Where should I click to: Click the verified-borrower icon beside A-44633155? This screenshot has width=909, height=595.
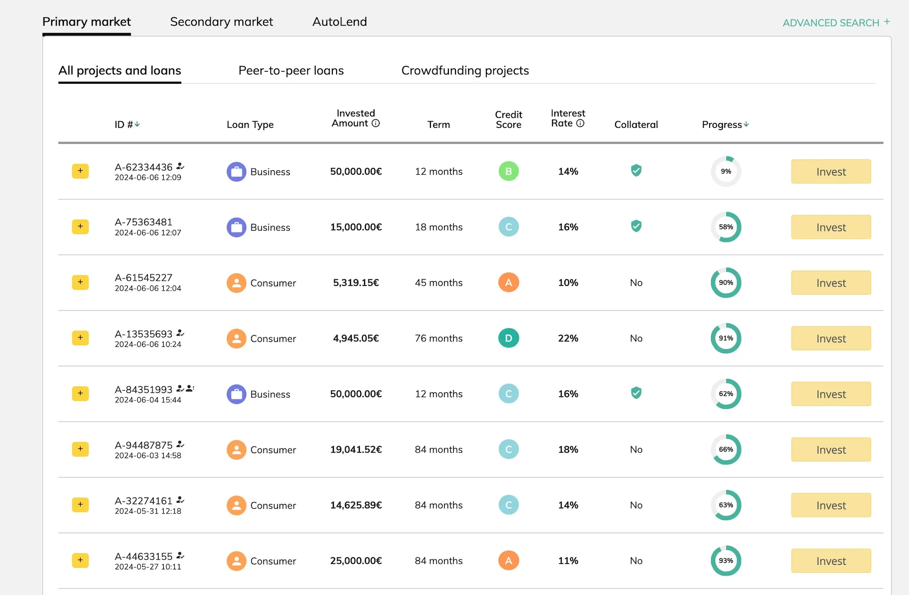point(180,556)
